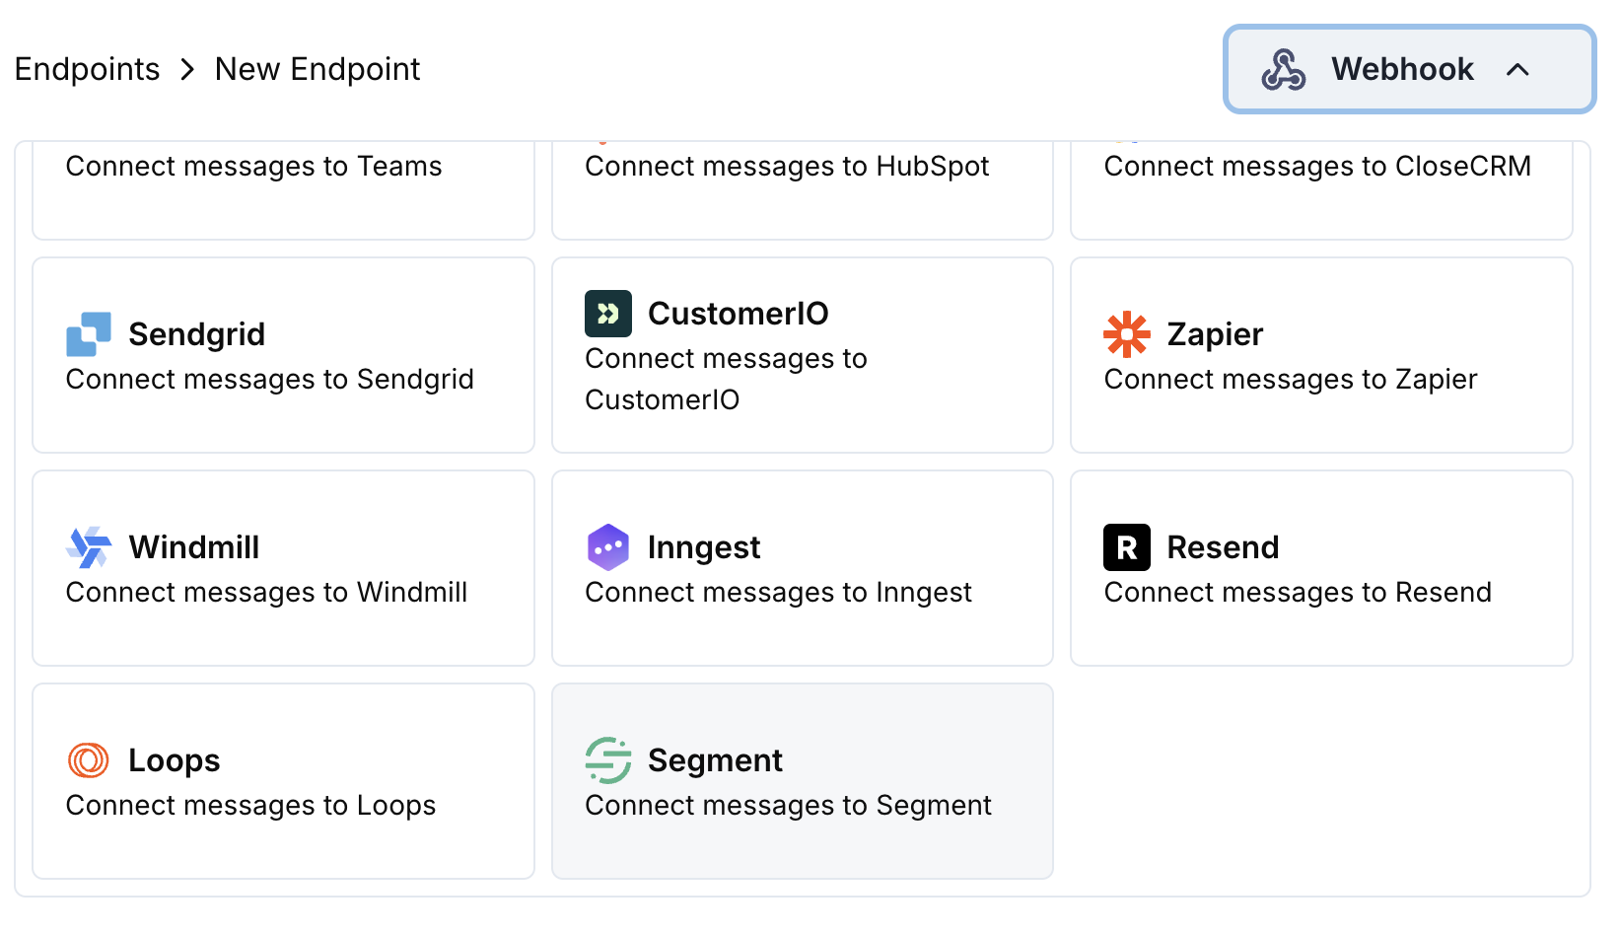Viewport: 1621px width, 935px height.
Task: Select the Resend heading
Action: 1223,547
